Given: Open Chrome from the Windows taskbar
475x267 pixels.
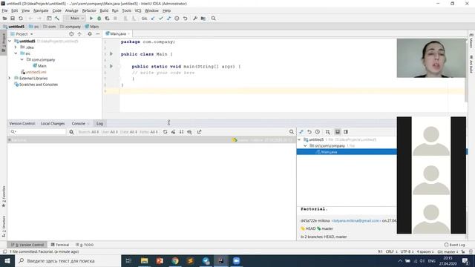Looking at the screenshot, I should pos(175,260).
